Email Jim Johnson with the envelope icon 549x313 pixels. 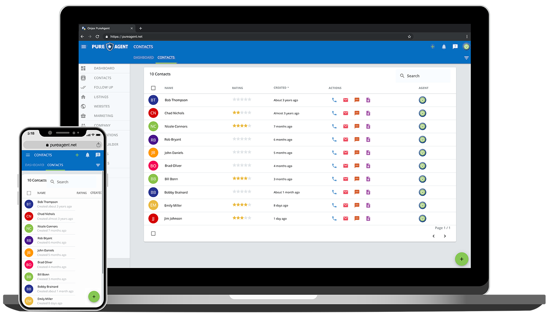pos(346,218)
